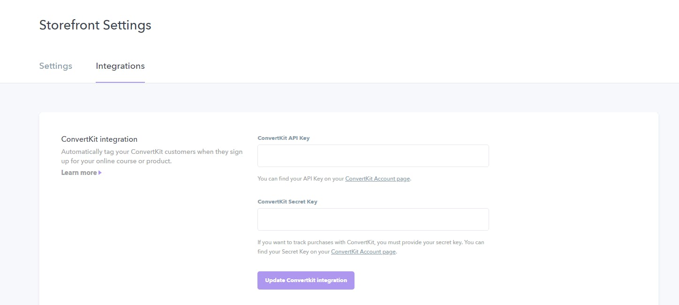Click the Storefront Settings page heading
The height and width of the screenshot is (305, 679).
coord(95,25)
